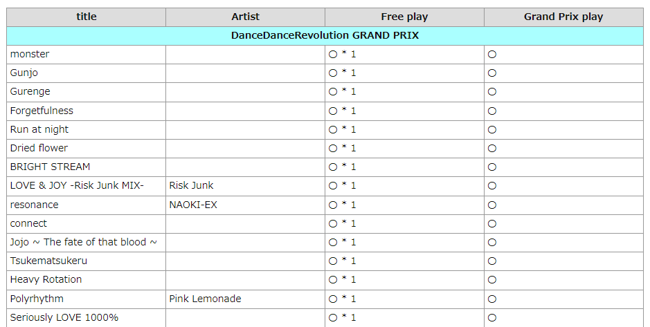The image size is (650, 327).
Task: Click the title column header
Action: coord(87,17)
